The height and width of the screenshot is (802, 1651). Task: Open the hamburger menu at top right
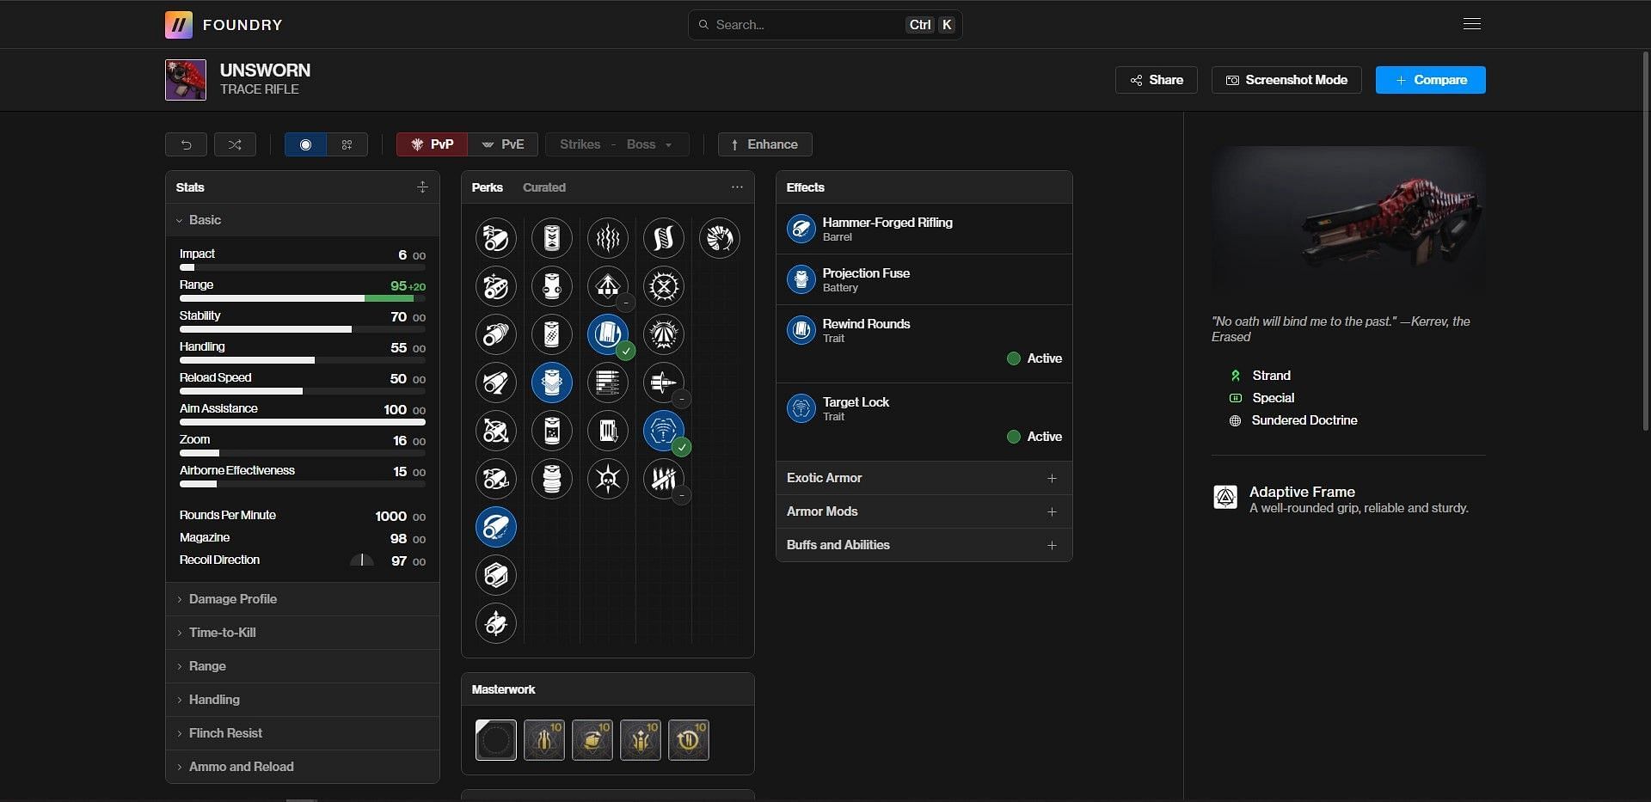tap(1471, 24)
